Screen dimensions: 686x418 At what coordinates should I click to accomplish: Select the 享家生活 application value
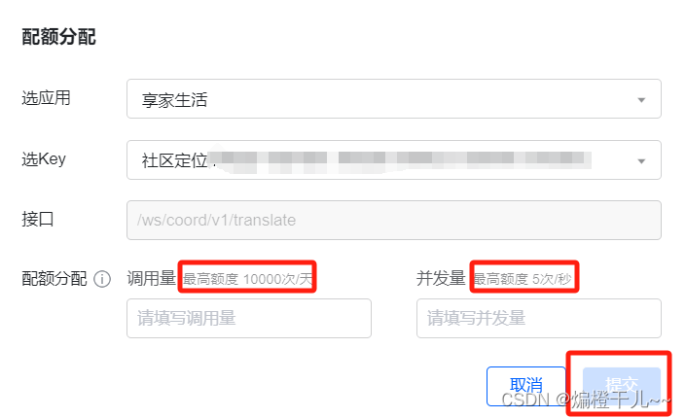click(x=174, y=100)
